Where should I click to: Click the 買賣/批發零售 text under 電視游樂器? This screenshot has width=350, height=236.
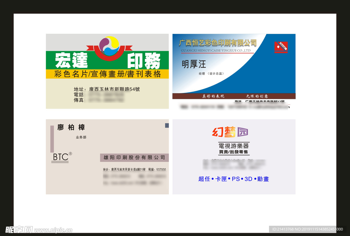[233, 152]
